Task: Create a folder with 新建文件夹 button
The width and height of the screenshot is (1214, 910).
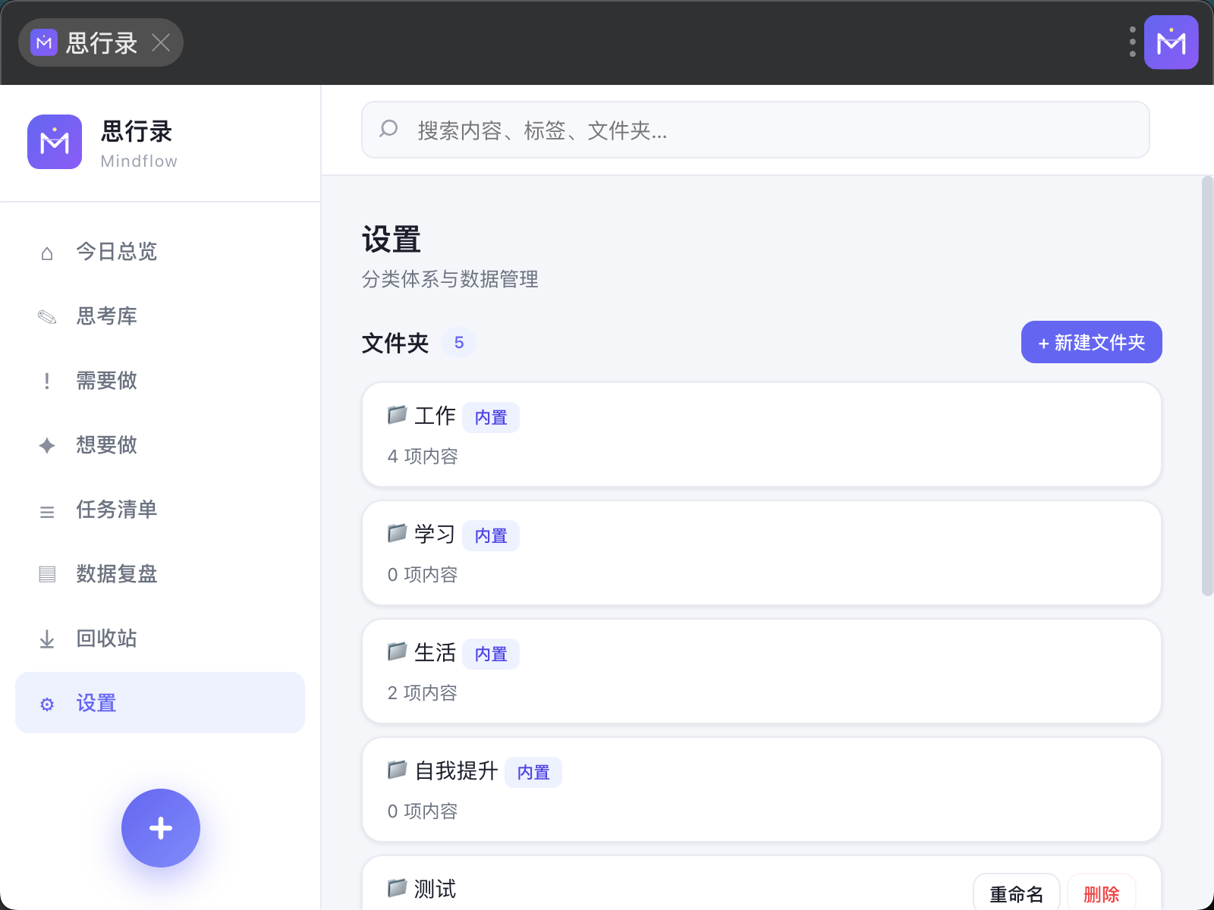Action: tap(1091, 342)
